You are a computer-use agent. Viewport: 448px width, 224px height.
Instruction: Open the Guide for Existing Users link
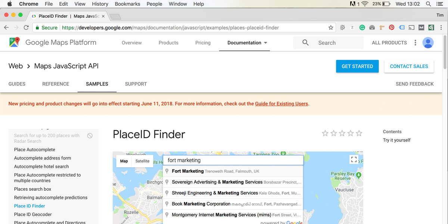[x=281, y=104]
